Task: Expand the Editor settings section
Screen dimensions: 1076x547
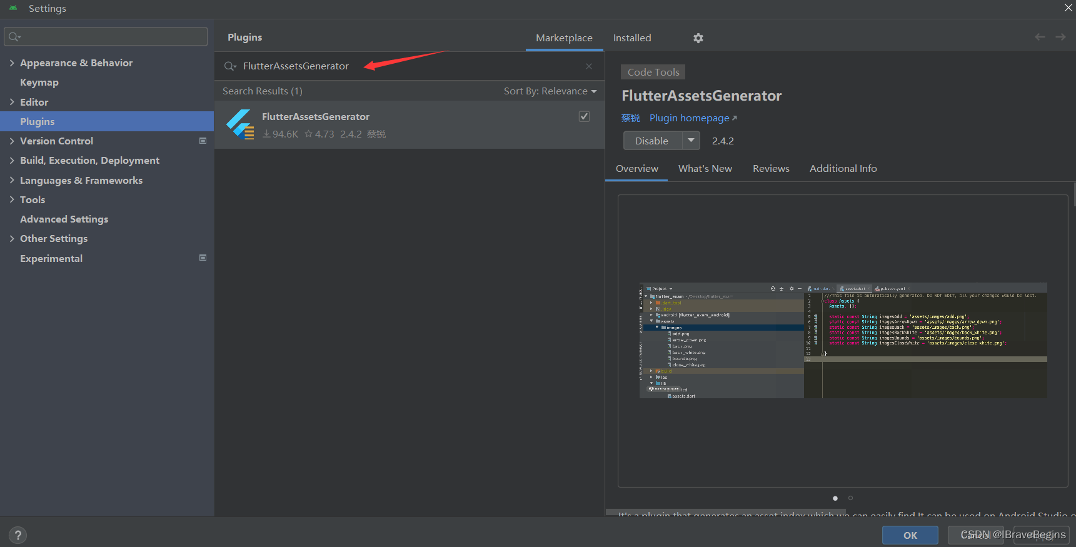Action: click(x=12, y=102)
